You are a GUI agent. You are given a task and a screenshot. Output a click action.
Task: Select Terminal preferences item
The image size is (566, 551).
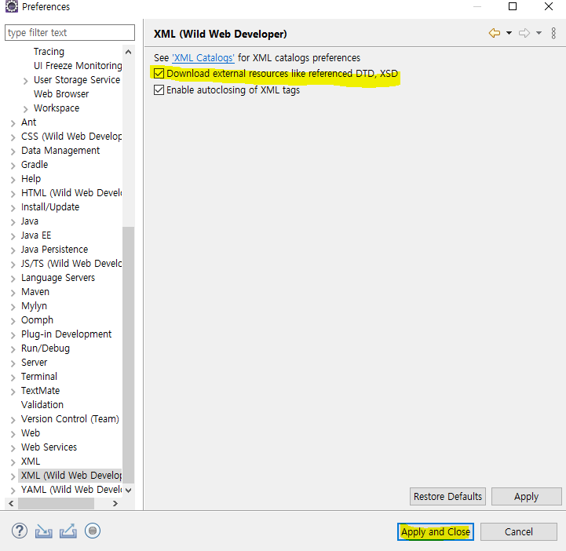(39, 376)
